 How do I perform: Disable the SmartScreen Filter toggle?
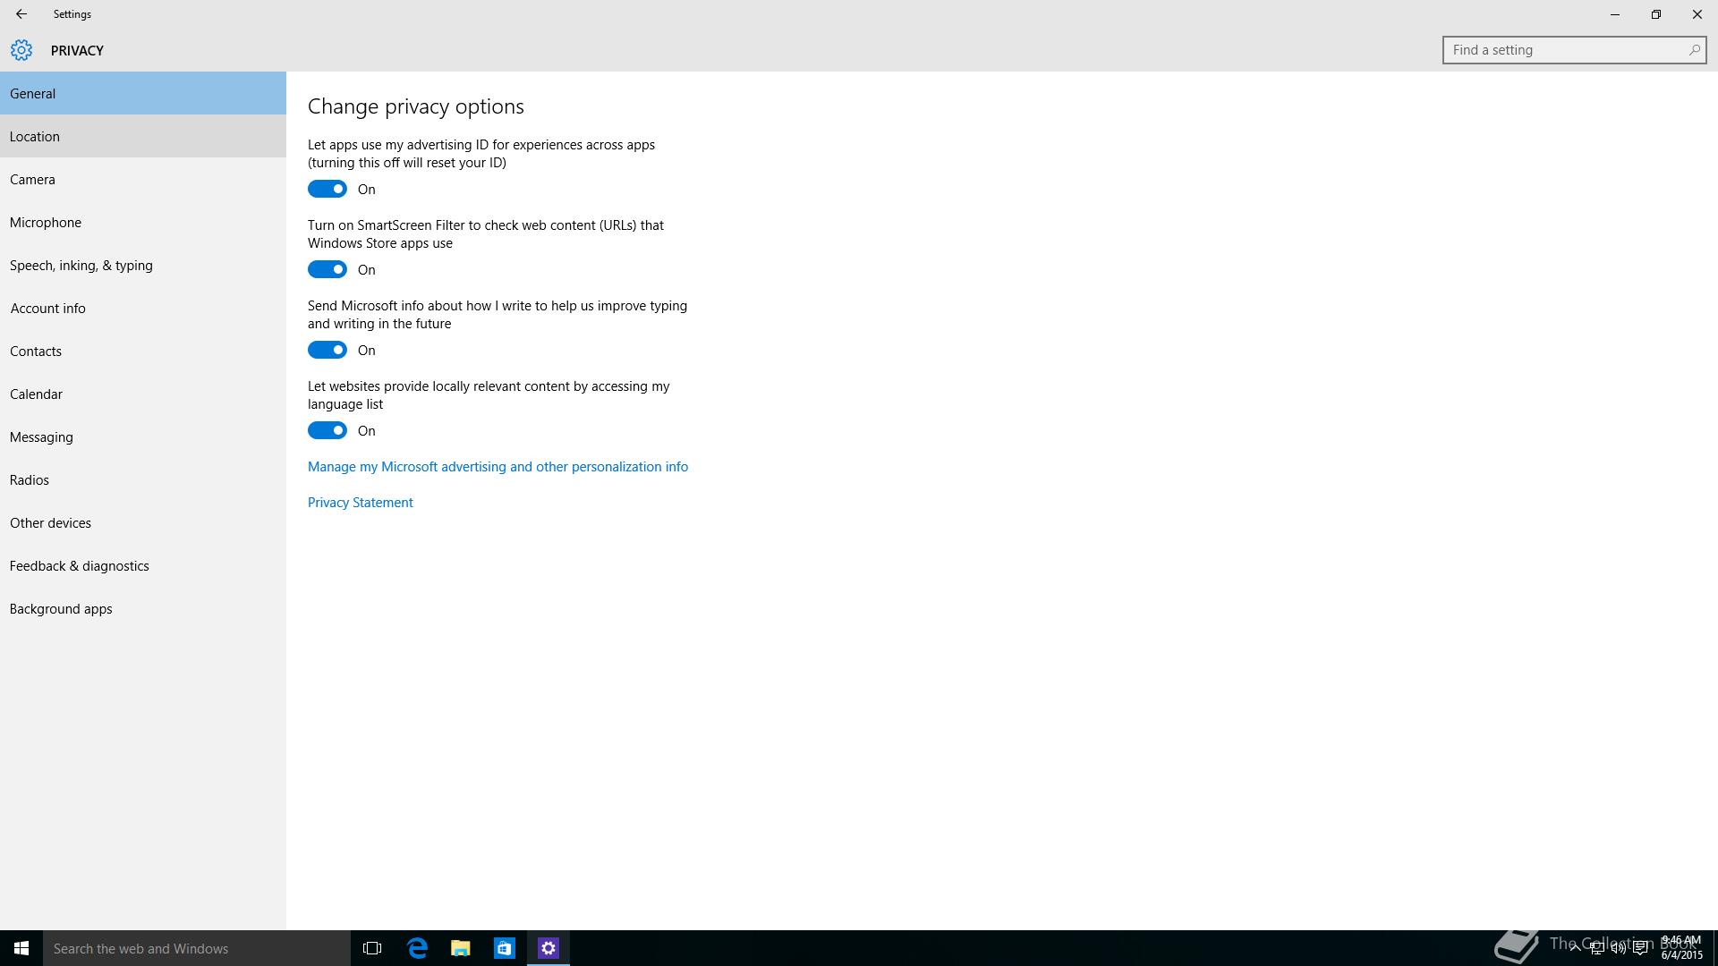pos(327,269)
